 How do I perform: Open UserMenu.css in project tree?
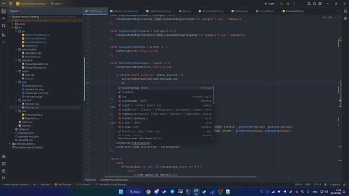(x=33, y=53)
